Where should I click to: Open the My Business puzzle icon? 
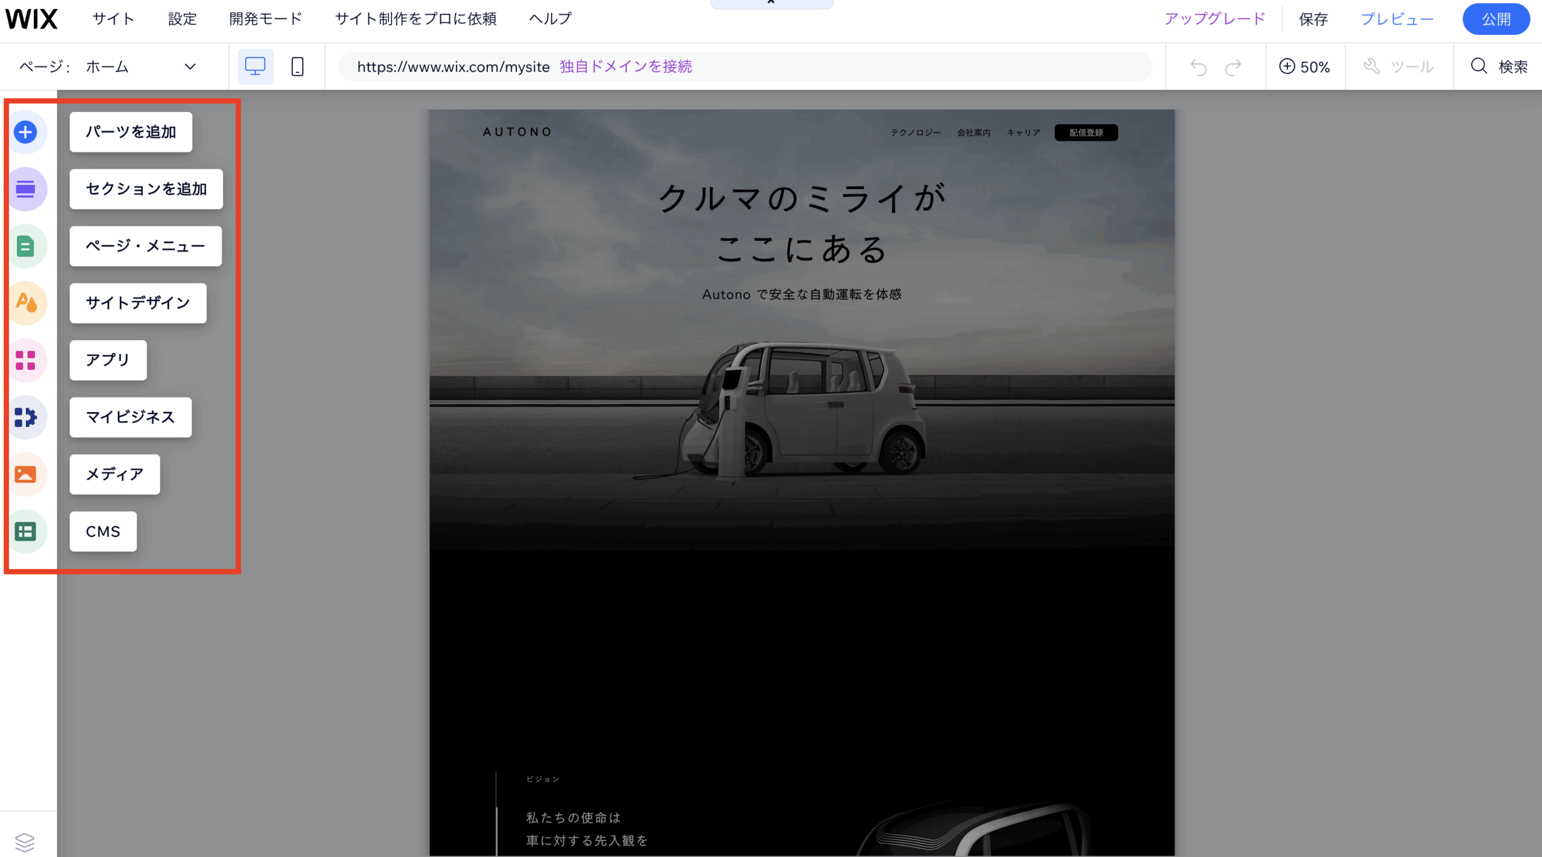pyautogui.click(x=25, y=417)
